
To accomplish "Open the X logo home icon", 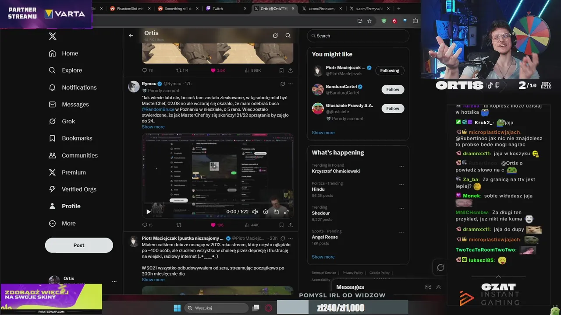I will pyautogui.click(x=53, y=36).
